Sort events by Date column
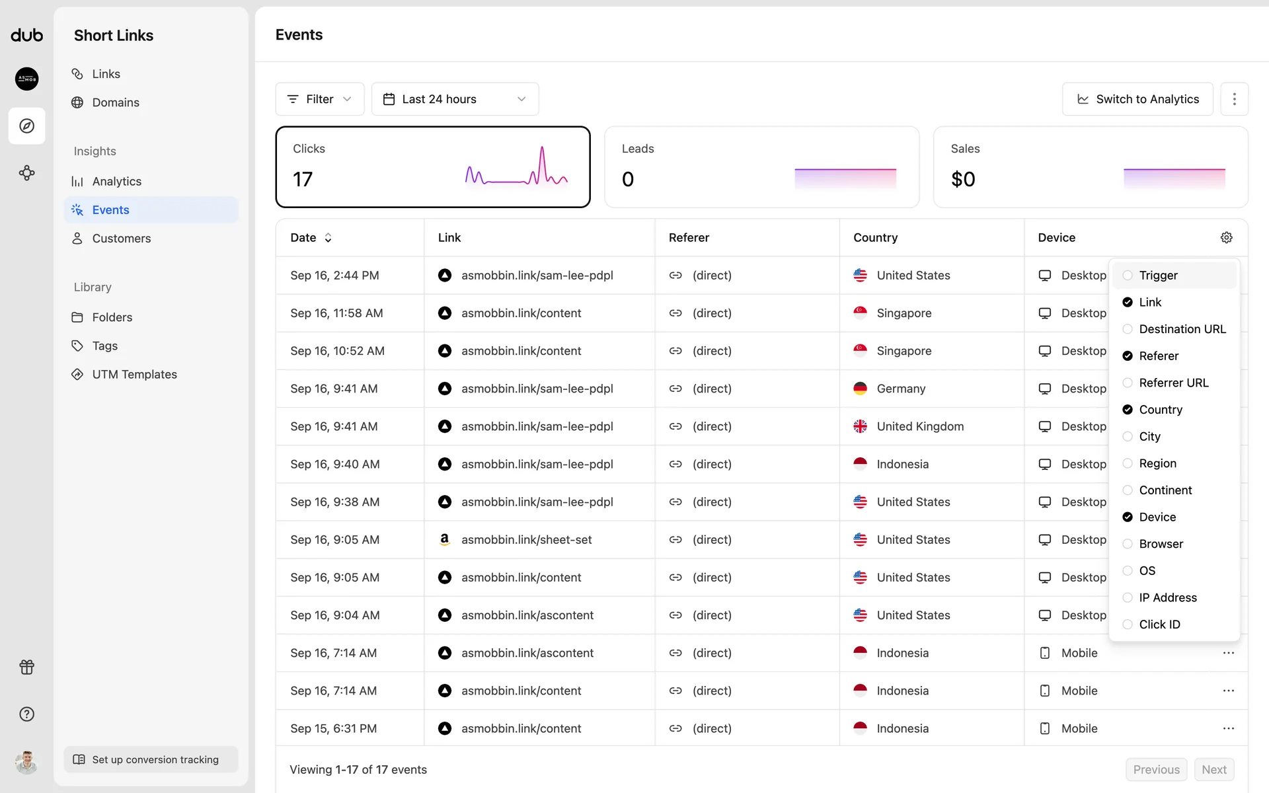This screenshot has width=1269, height=793. pos(311,237)
